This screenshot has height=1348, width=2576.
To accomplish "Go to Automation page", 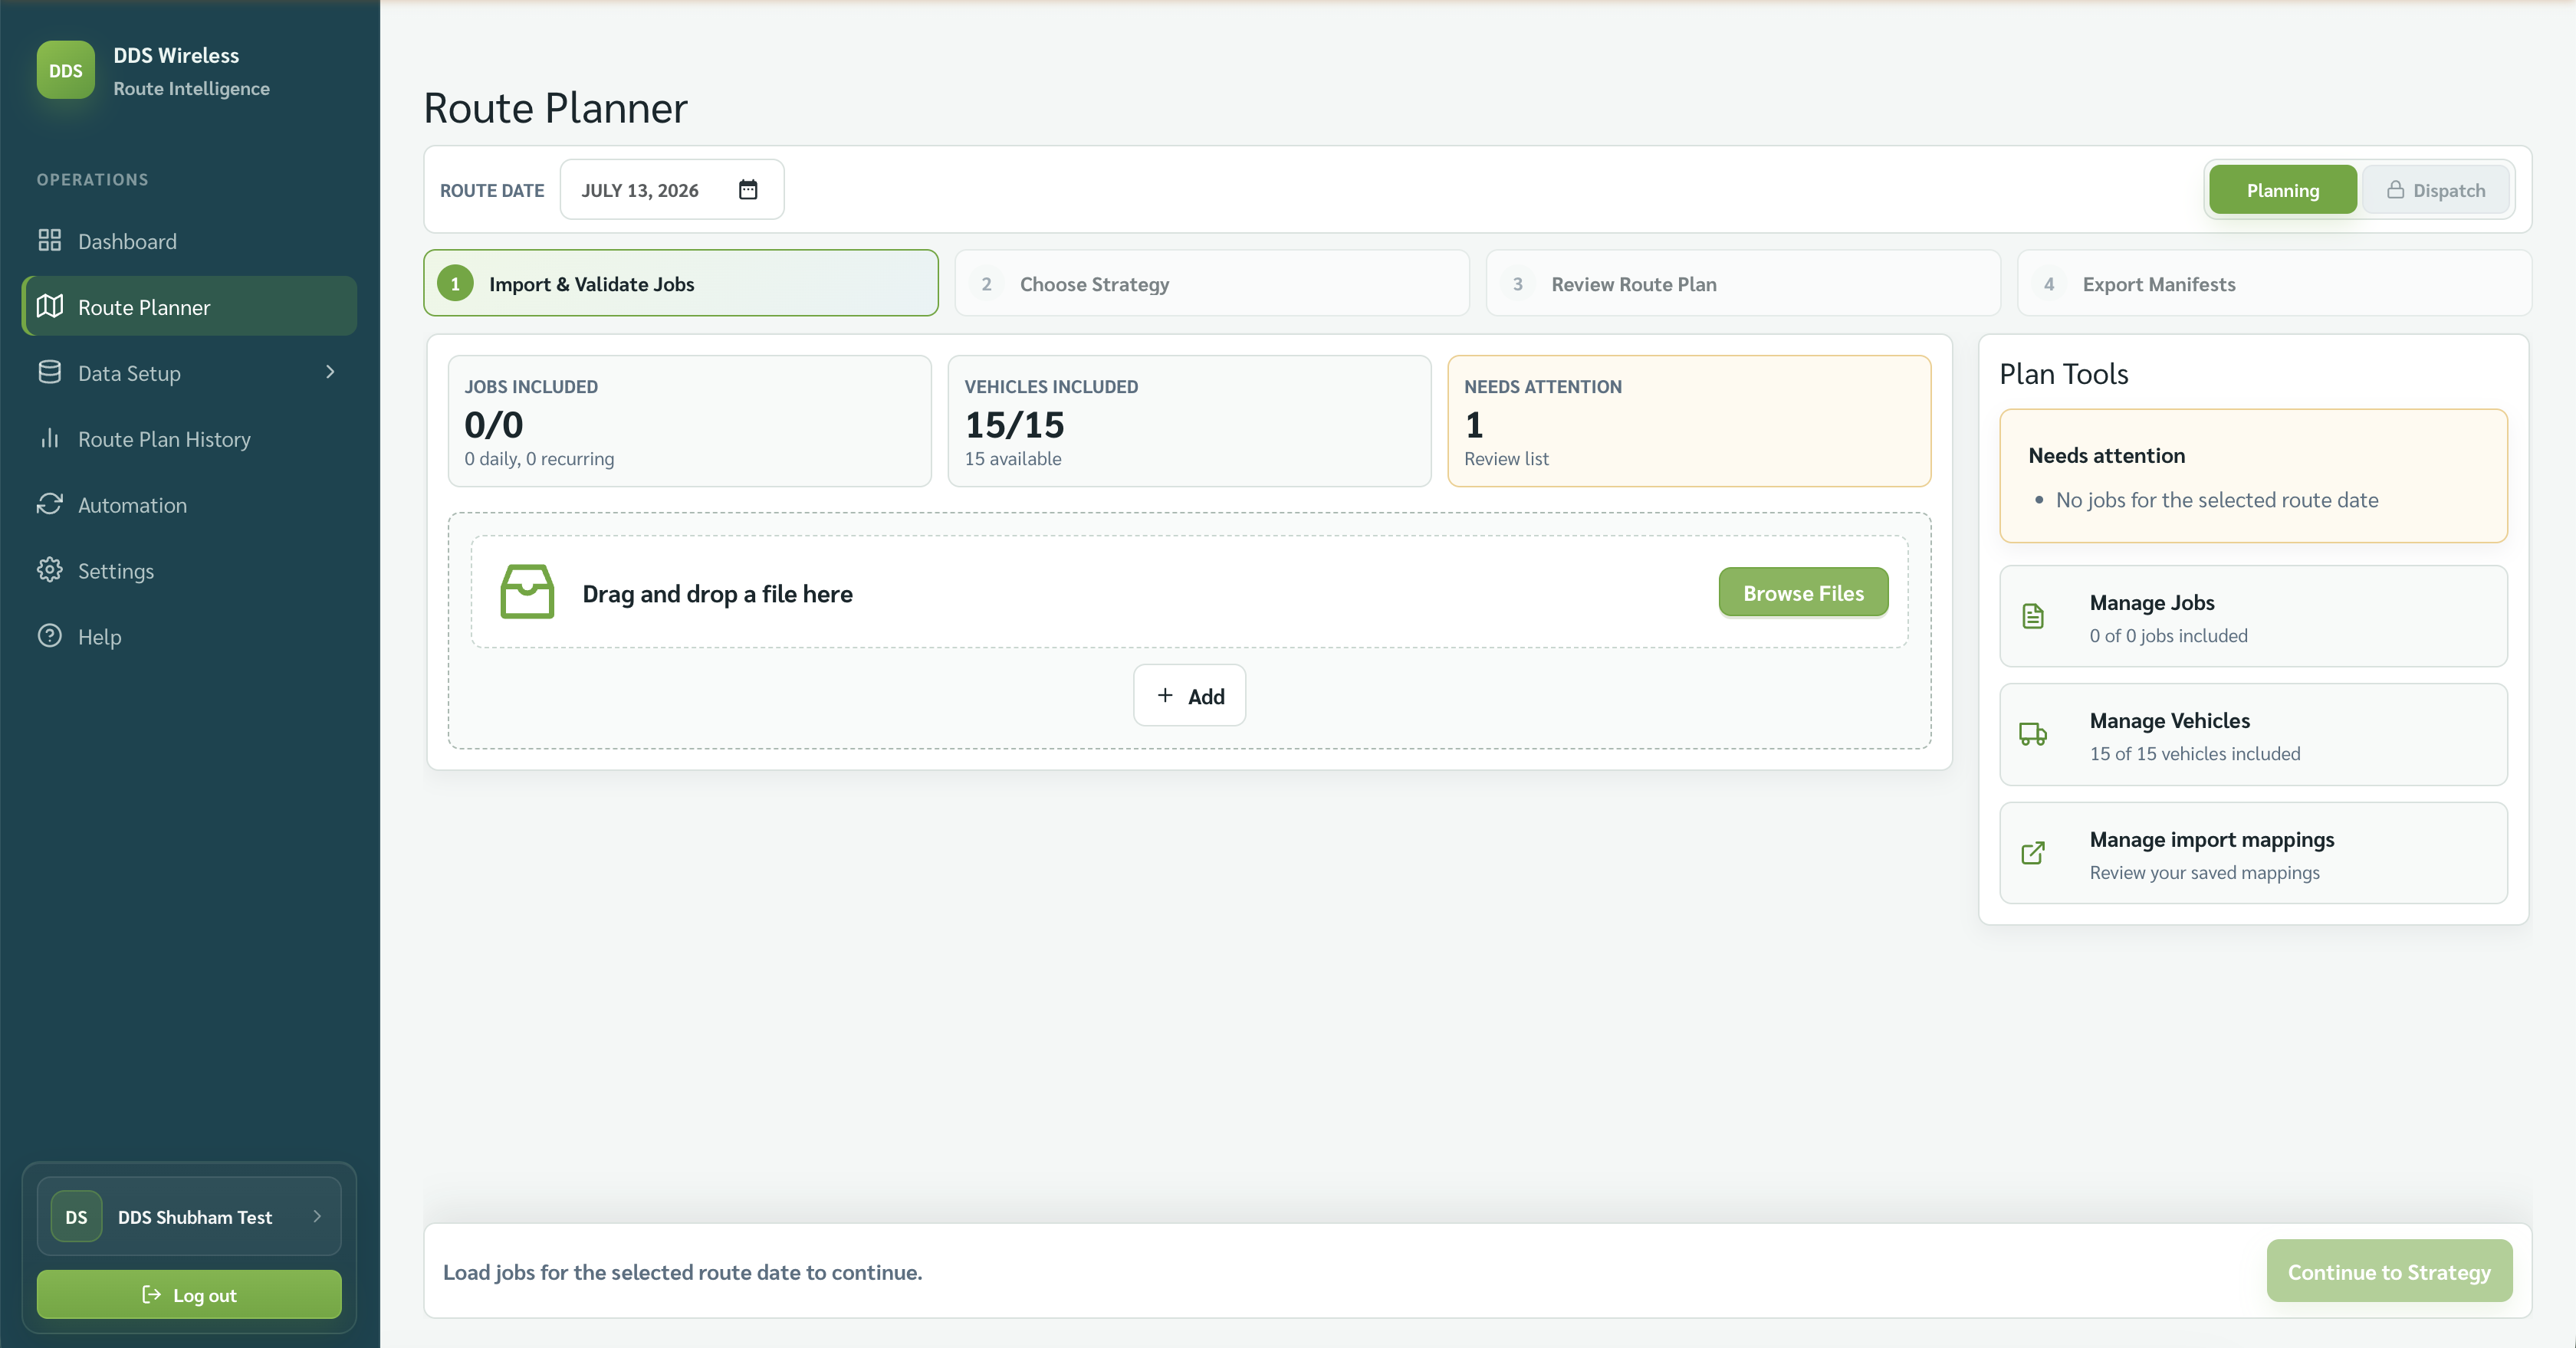I will coord(189,503).
